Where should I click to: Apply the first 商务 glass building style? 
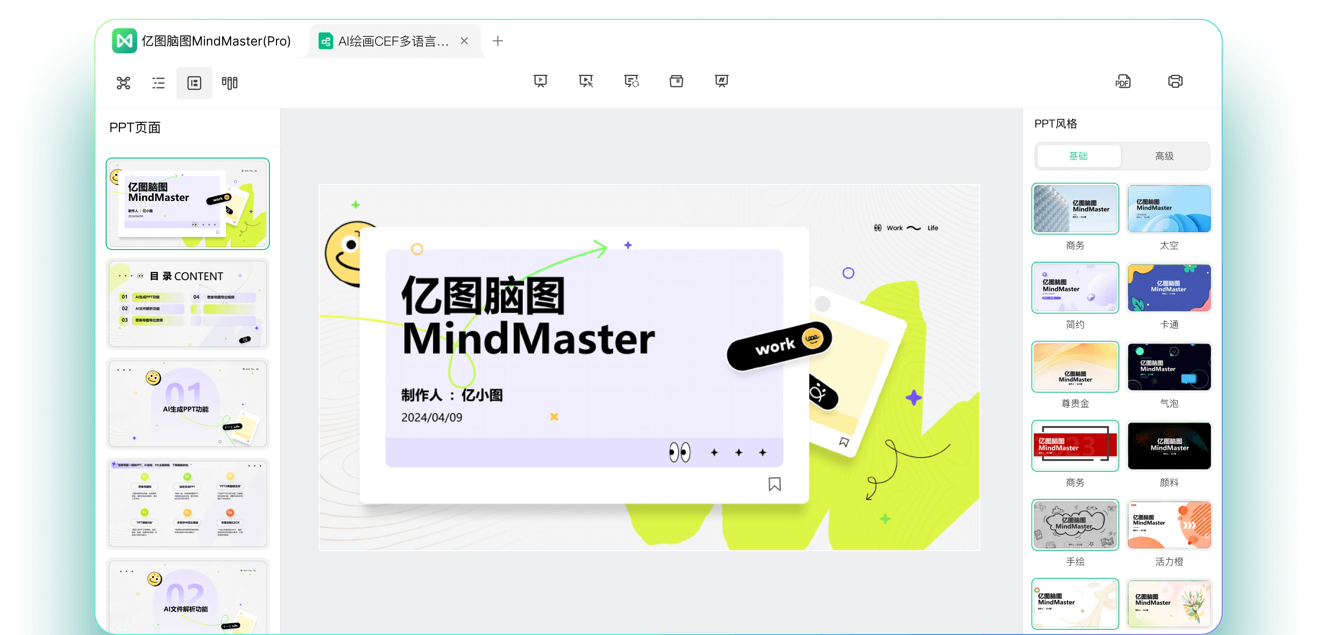click(x=1075, y=209)
